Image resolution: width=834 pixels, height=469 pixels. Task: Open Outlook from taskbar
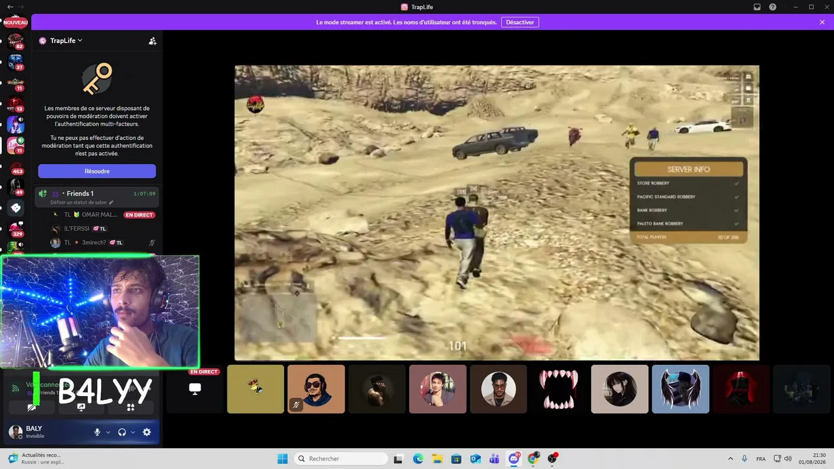(476, 459)
